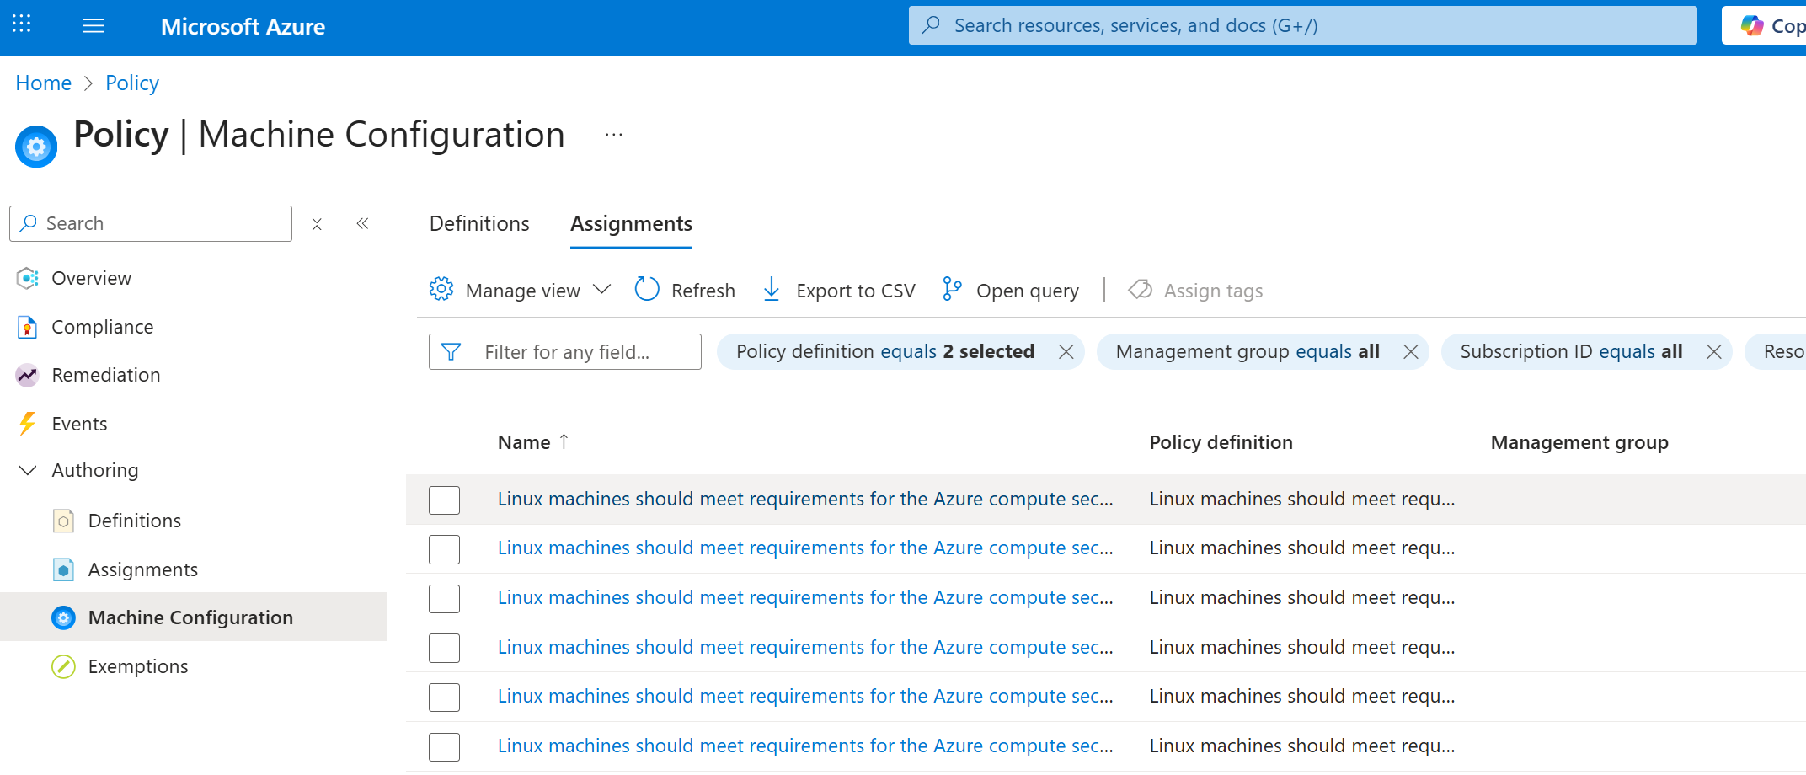The width and height of the screenshot is (1806, 775).
Task: Click the Open query icon
Action: (x=952, y=290)
